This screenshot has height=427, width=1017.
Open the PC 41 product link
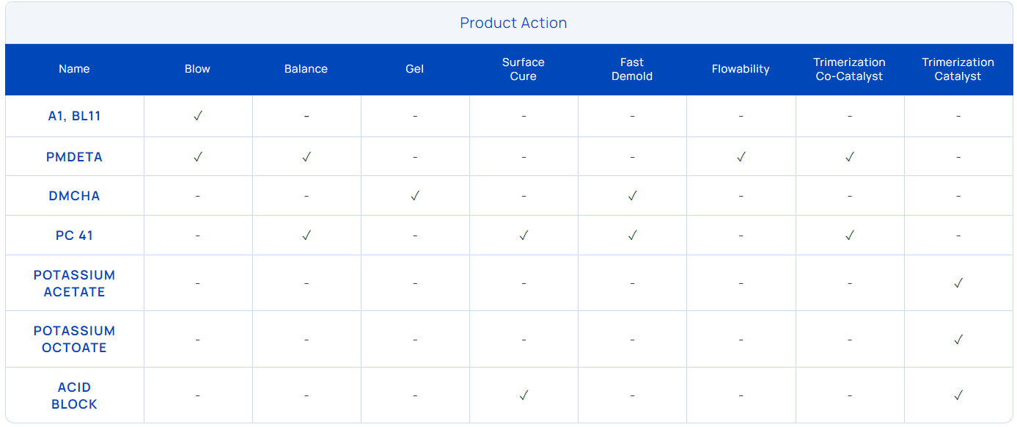pos(74,236)
